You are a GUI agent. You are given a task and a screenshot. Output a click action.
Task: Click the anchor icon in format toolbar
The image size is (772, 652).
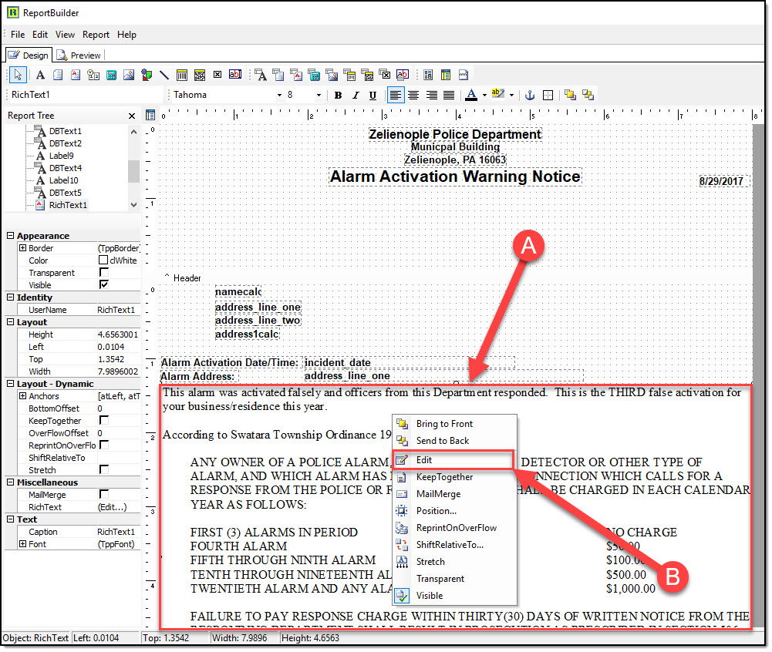pos(530,96)
